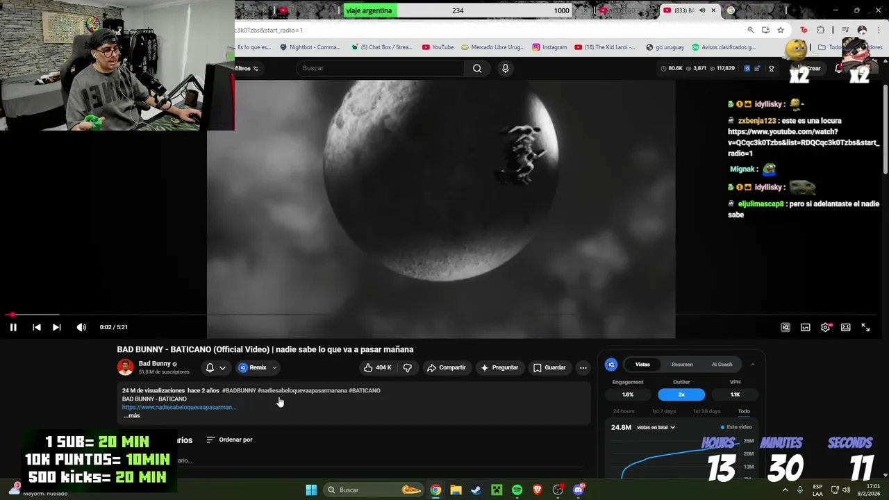Viewport: 889px width, 500px height.
Task: Focus the YouTube Buscar search field
Action: (381, 68)
